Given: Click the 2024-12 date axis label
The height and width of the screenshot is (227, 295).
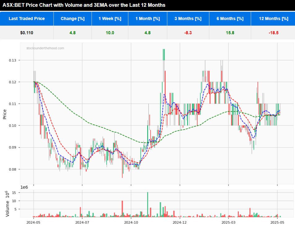Looking at the screenshot, I should pyautogui.click(x=180, y=222).
